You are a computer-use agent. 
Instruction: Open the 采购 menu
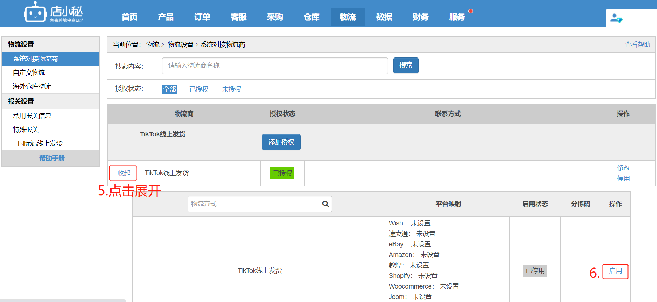[x=275, y=17]
